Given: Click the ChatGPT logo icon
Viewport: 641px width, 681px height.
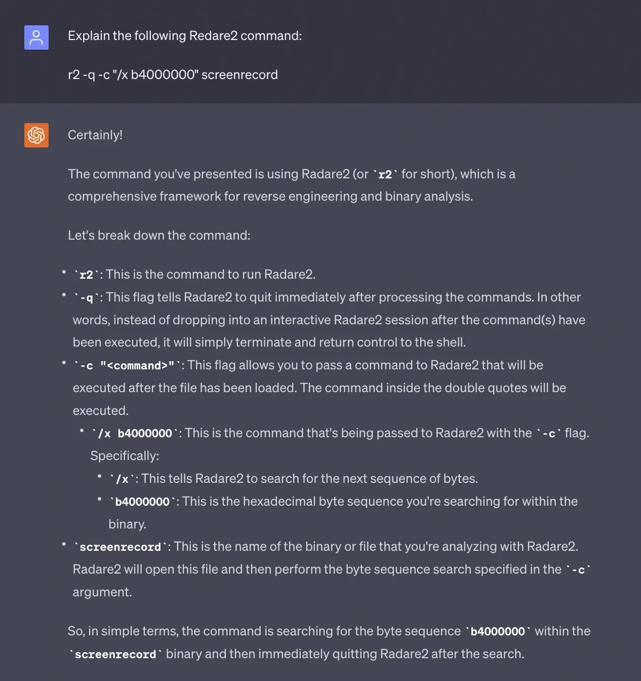Looking at the screenshot, I should pos(36,135).
